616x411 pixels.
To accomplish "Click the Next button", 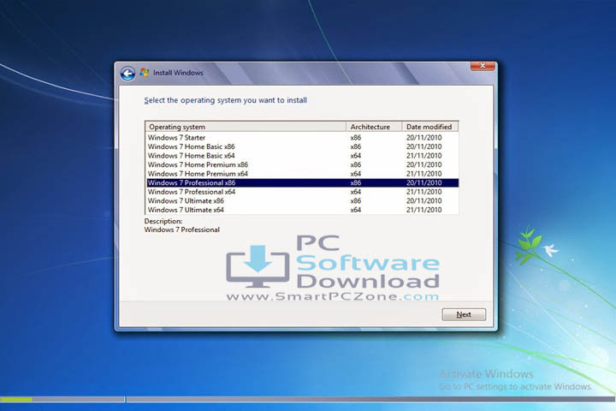I will 464,314.
